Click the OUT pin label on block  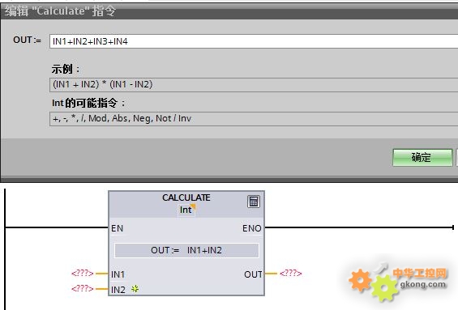coord(253,274)
